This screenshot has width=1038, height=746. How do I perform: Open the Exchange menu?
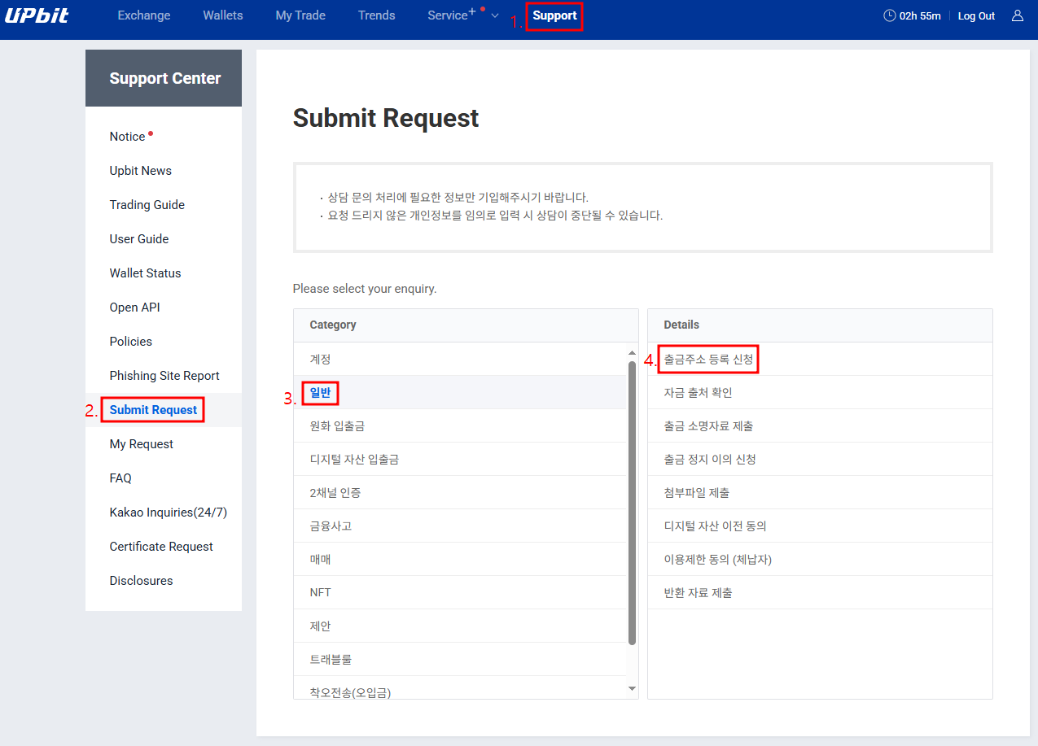pos(143,15)
